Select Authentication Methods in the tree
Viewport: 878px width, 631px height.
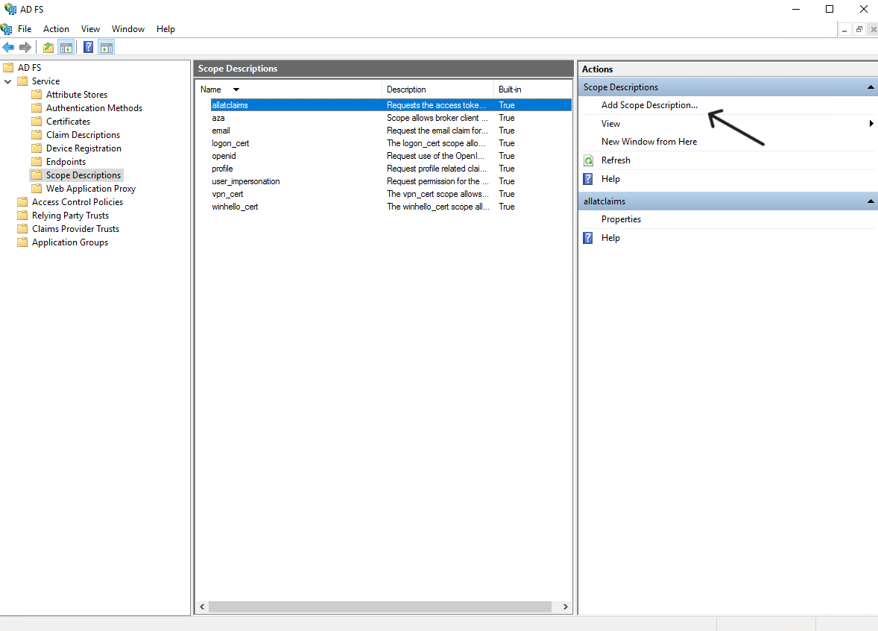pos(94,108)
